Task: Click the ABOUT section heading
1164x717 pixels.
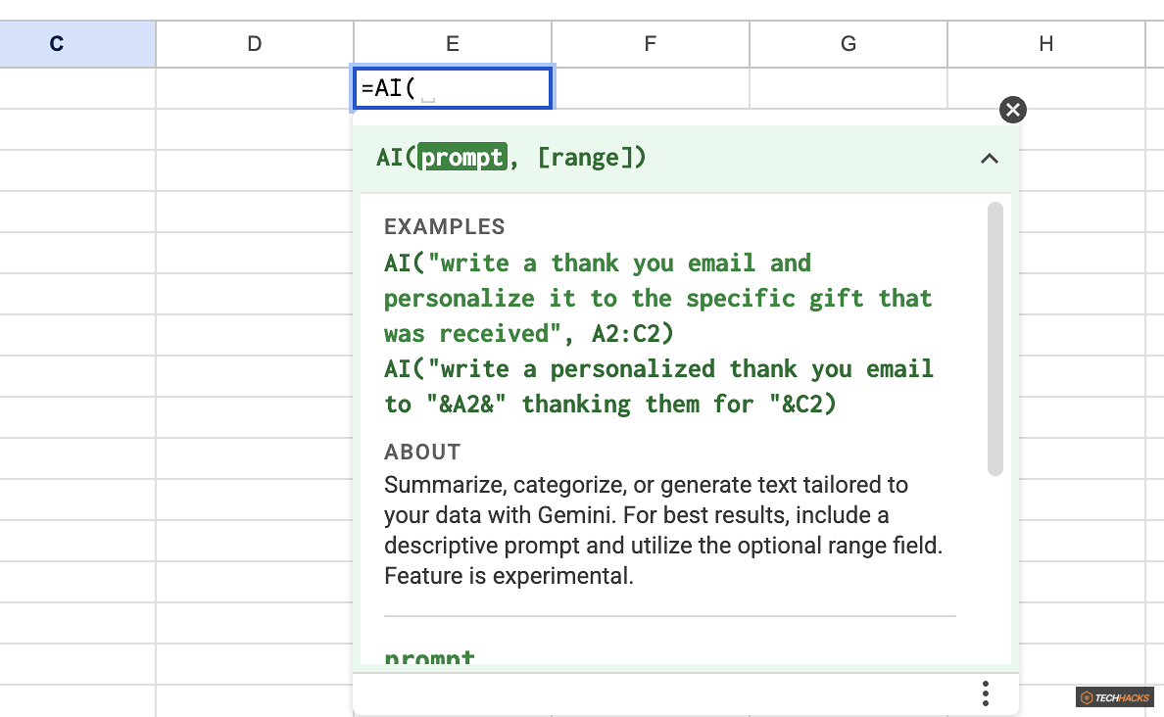Action: point(421,452)
